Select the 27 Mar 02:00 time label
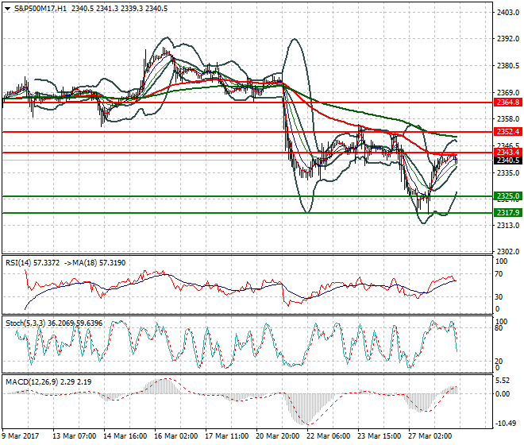The image size is (524, 445). point(430,436)
